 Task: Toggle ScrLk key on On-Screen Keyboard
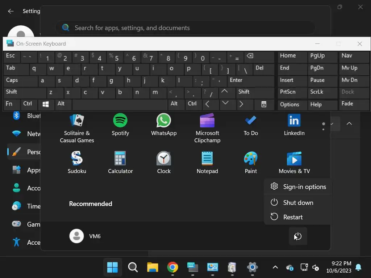(x=323, y=93)
